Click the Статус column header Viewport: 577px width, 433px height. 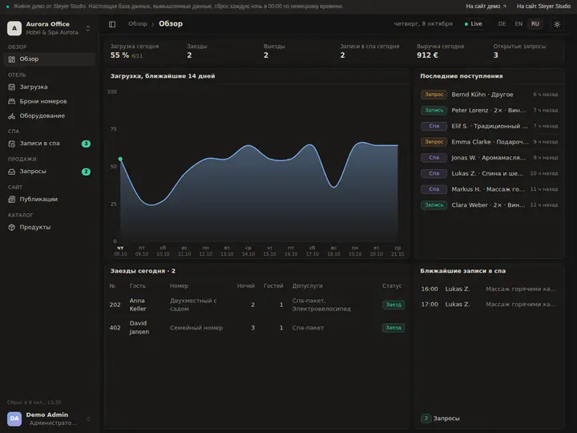point(392,286)
